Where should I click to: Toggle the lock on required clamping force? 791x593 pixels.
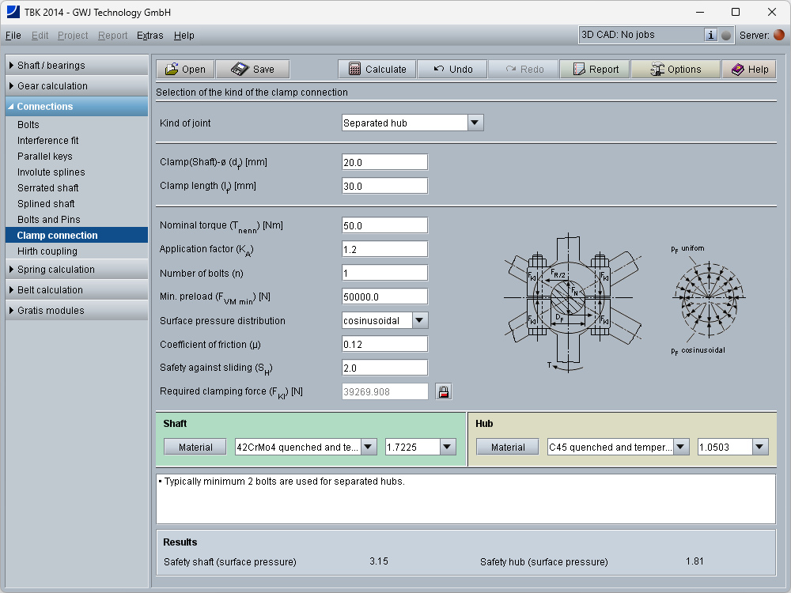pyautogui.click(x=443, y=391)
